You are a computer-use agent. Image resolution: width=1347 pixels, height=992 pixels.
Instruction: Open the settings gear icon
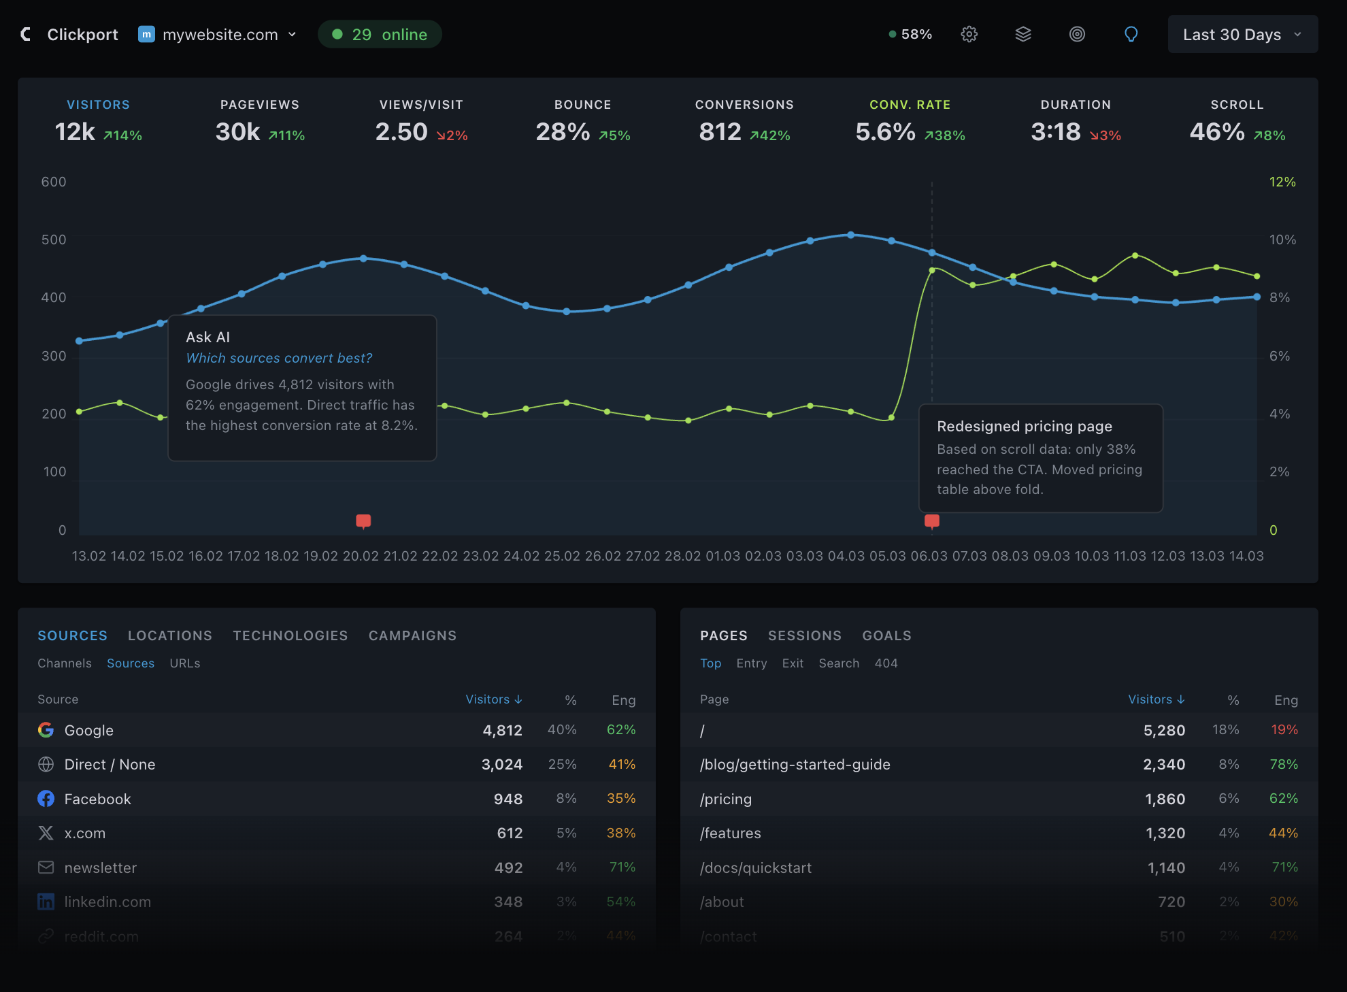(969, 34)
